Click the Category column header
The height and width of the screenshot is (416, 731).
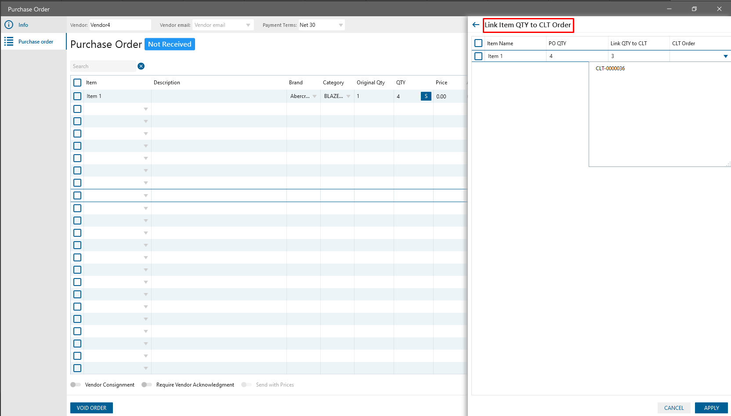333,83
